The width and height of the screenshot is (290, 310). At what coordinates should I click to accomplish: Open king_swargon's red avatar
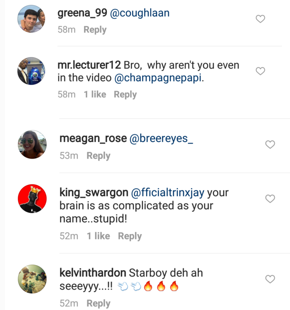coord(33,199)
